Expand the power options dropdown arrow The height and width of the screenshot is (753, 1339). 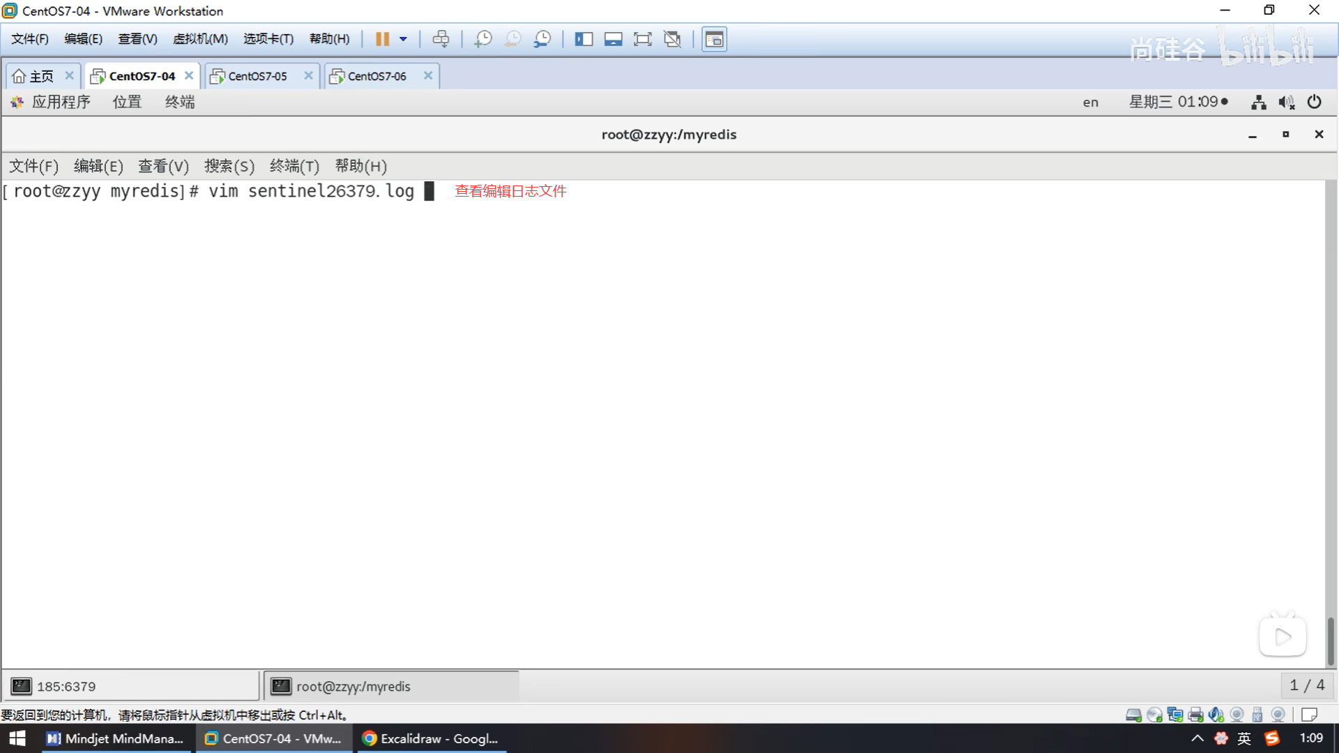point(403,39)
